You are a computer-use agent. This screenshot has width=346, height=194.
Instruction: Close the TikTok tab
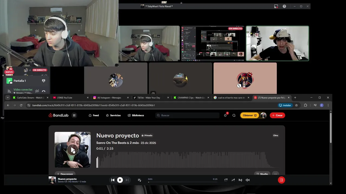[168, 98]
